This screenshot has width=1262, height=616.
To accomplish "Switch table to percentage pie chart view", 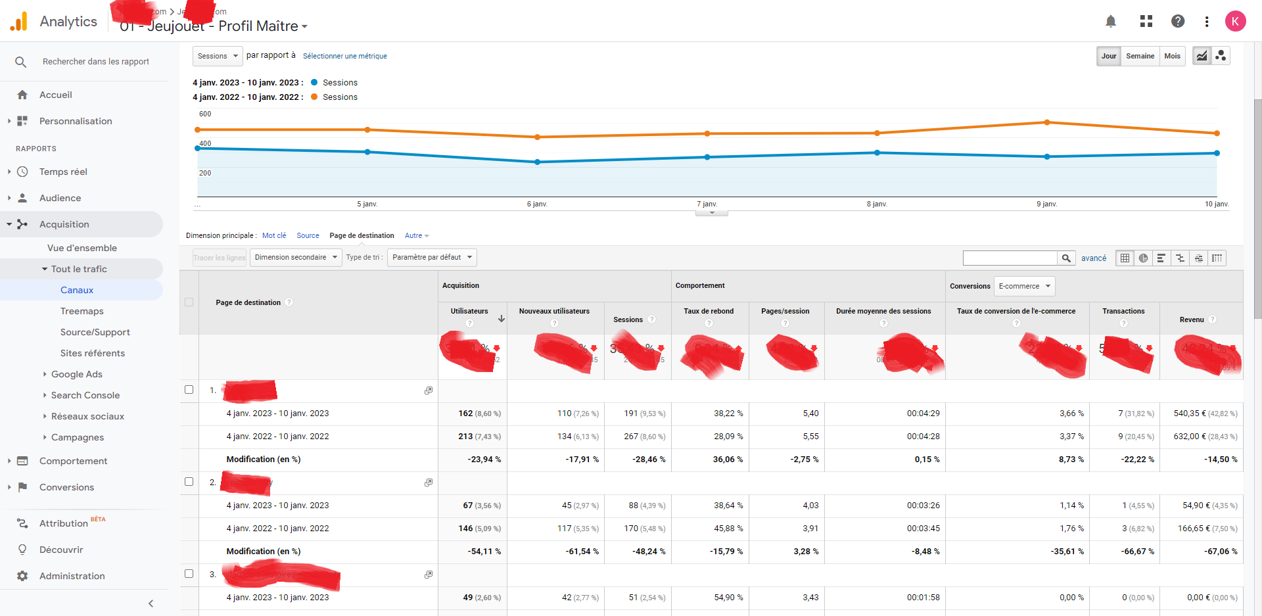I will point(1142,258).
